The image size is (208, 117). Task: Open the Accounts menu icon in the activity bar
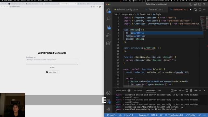coord(108,93)
